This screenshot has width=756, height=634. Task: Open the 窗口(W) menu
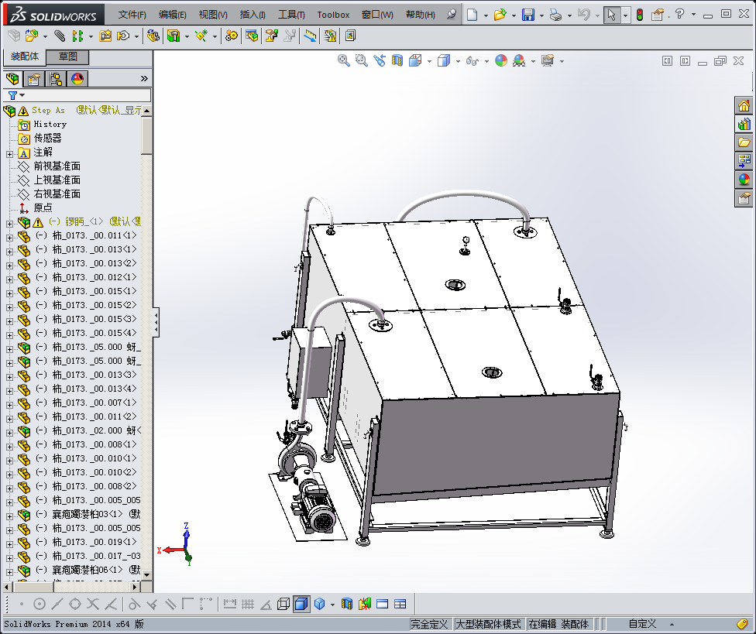pyautogui.click(x=377, y=15)
